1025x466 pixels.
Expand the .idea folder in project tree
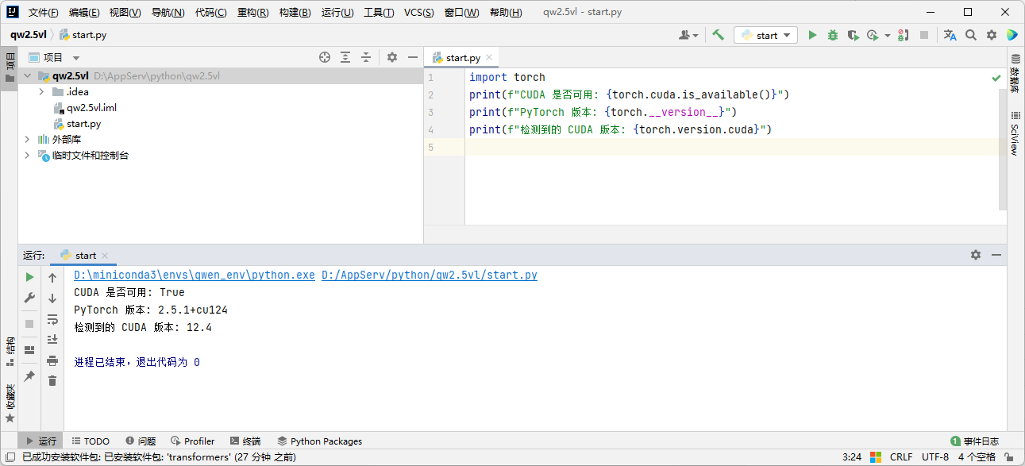pos(41,92)
